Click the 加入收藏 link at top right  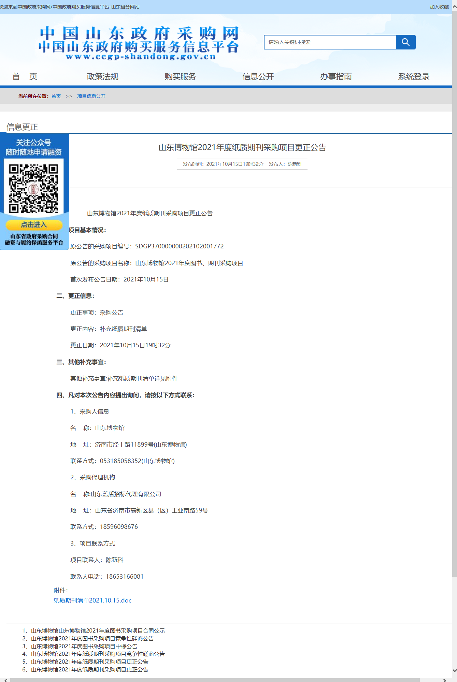tap(439, 7)
